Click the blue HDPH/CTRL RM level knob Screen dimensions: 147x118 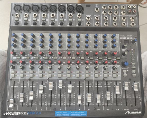[x=125, y=64]
